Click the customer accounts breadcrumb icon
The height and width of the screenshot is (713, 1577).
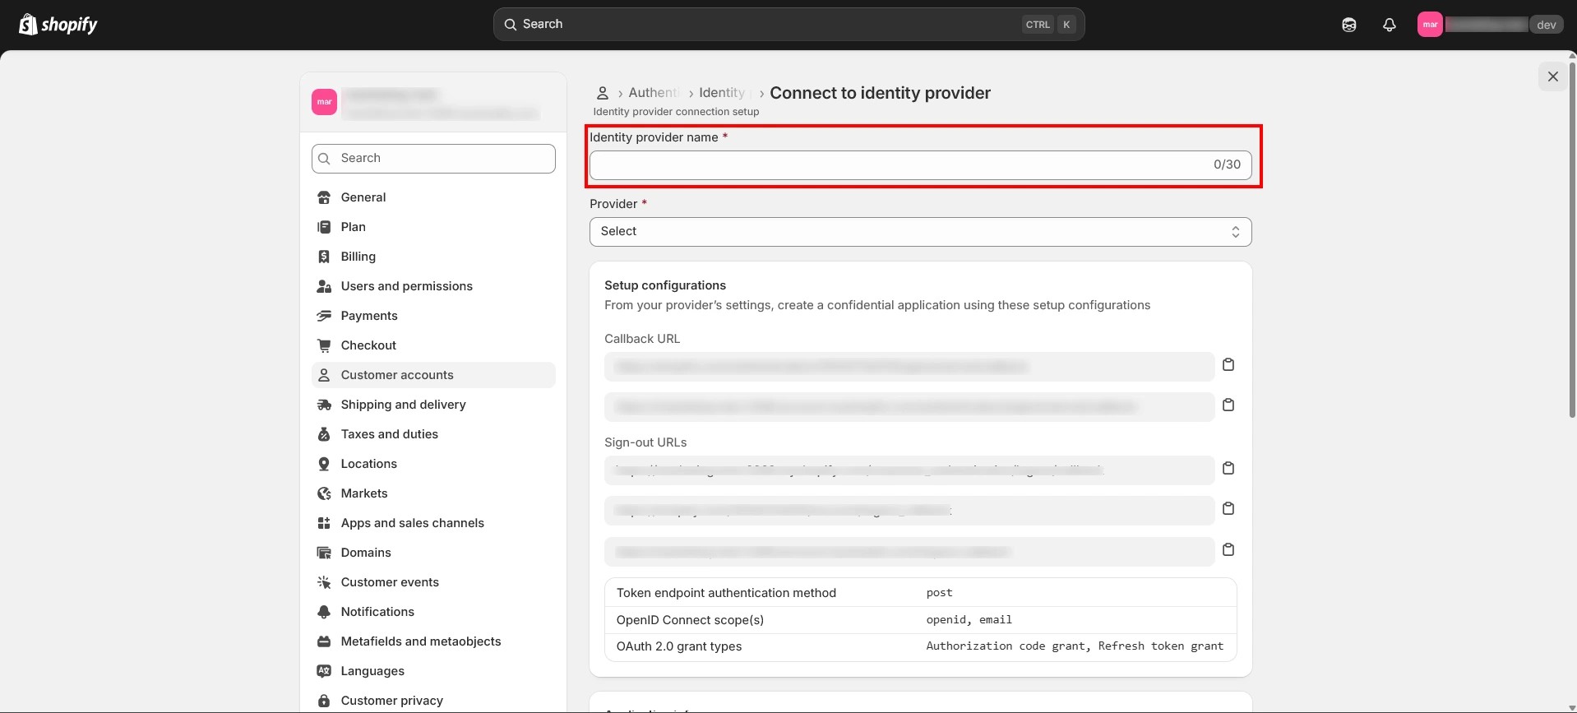603,93
